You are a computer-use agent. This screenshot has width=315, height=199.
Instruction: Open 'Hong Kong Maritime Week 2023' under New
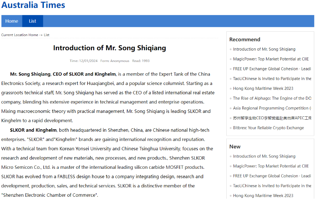(263, 196)
